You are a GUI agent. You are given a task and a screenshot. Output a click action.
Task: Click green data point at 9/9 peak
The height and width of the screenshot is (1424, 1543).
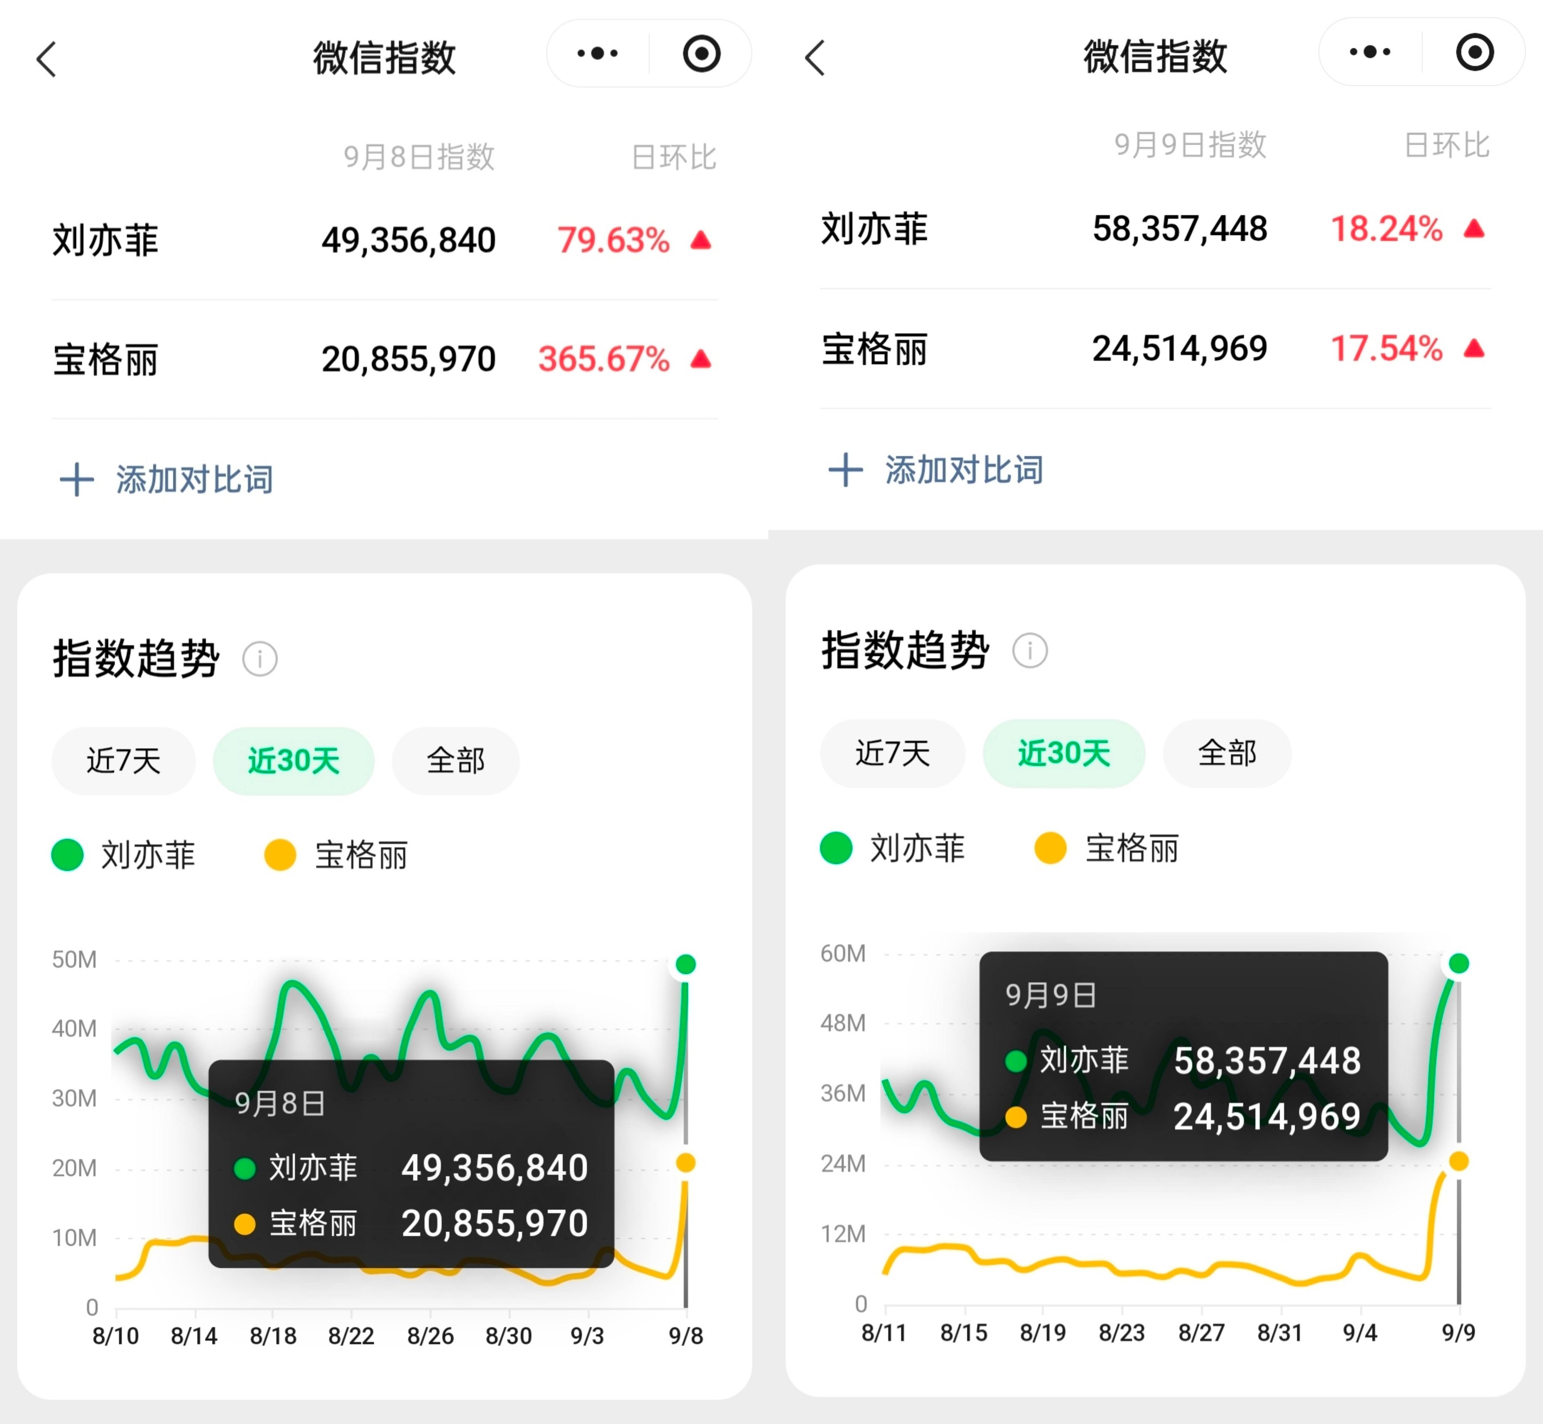coord(1458,963)
